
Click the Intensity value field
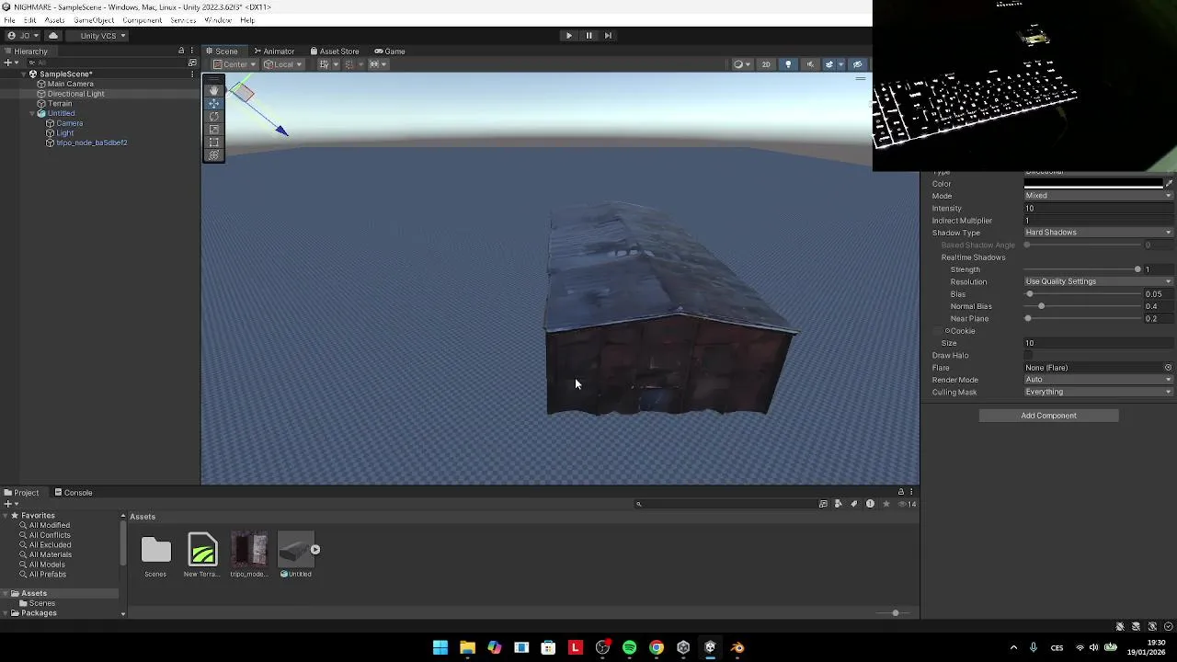[1099, 209]
